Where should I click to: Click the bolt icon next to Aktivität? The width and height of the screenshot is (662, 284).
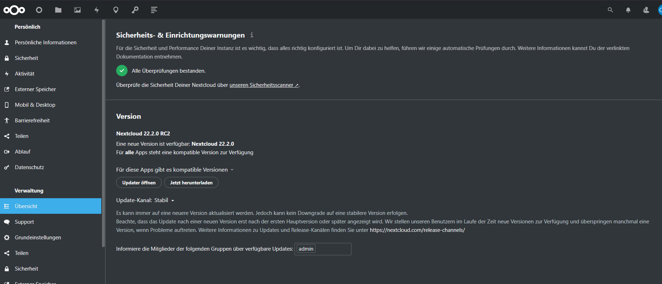(7, 74)
